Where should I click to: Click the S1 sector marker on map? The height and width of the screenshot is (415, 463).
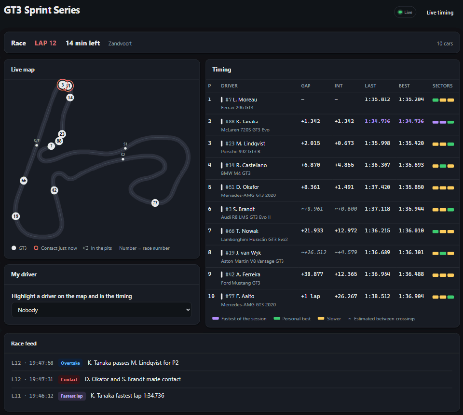(125, 148)
